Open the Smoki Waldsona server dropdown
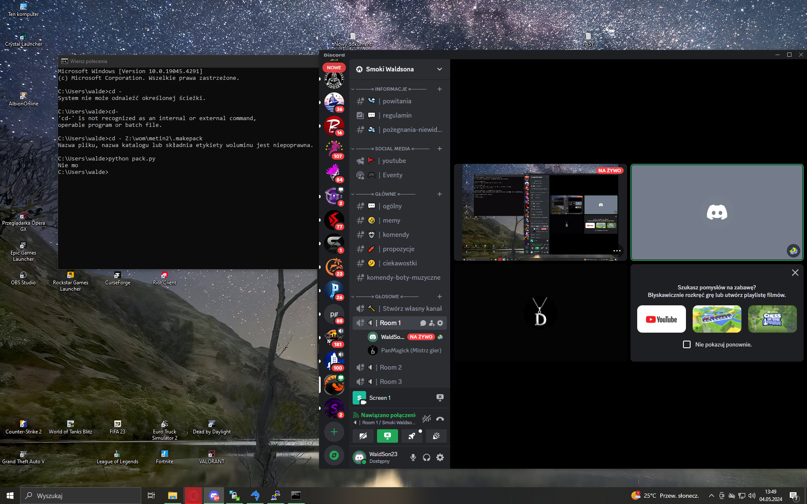This screenshot has width=807, height=504. 439,69
